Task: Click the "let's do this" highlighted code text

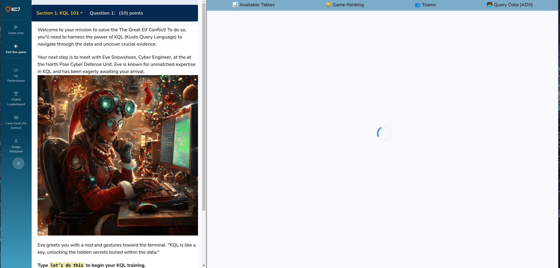Action: [67, 265]
